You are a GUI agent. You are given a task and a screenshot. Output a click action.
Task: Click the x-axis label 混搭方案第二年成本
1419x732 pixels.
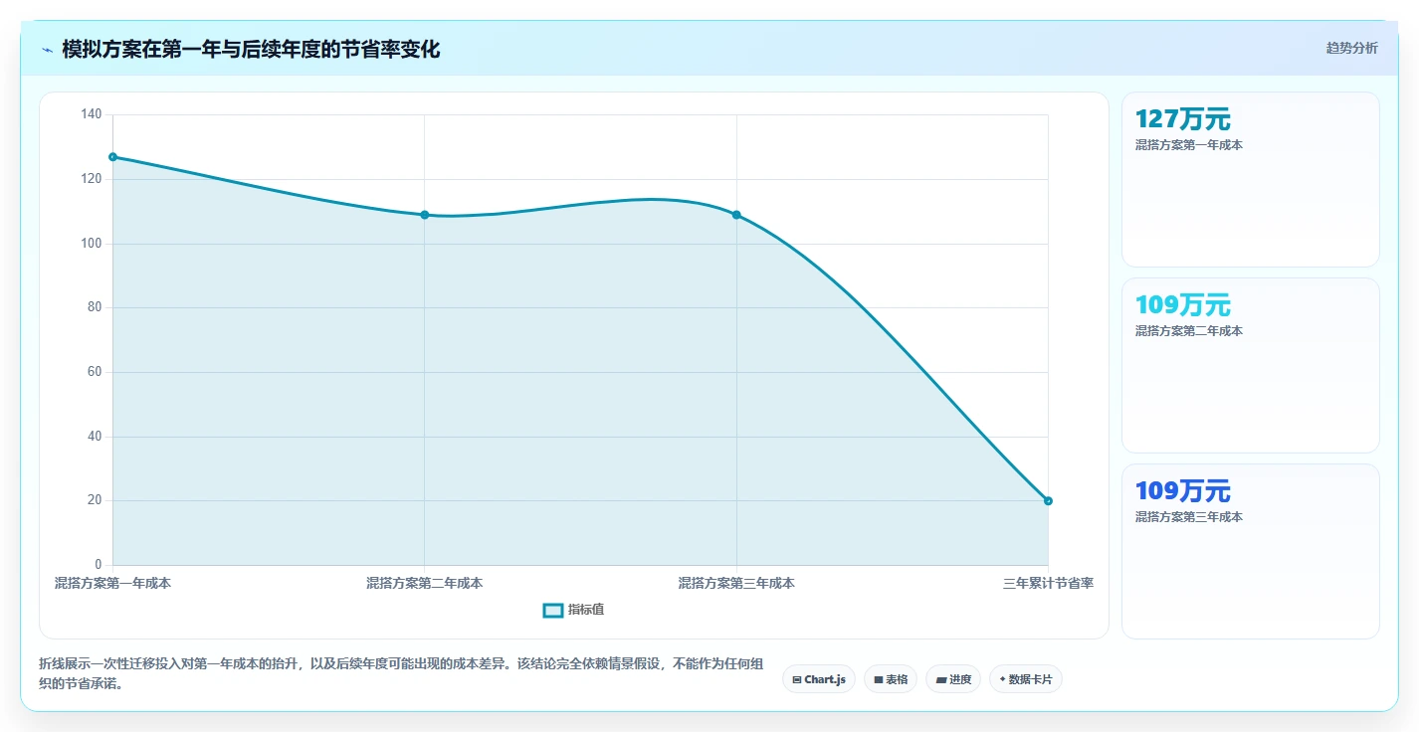425,583
